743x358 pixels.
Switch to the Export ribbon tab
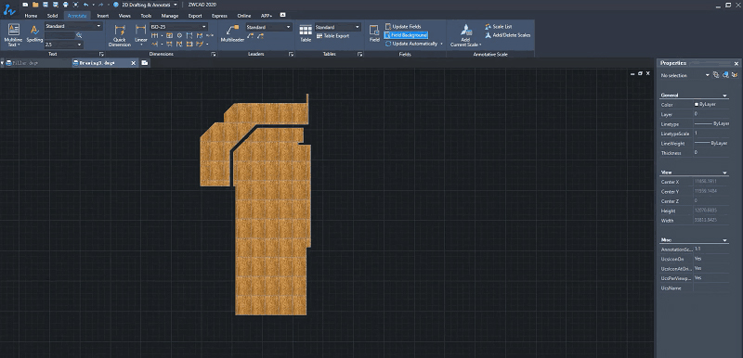(195, 16)
